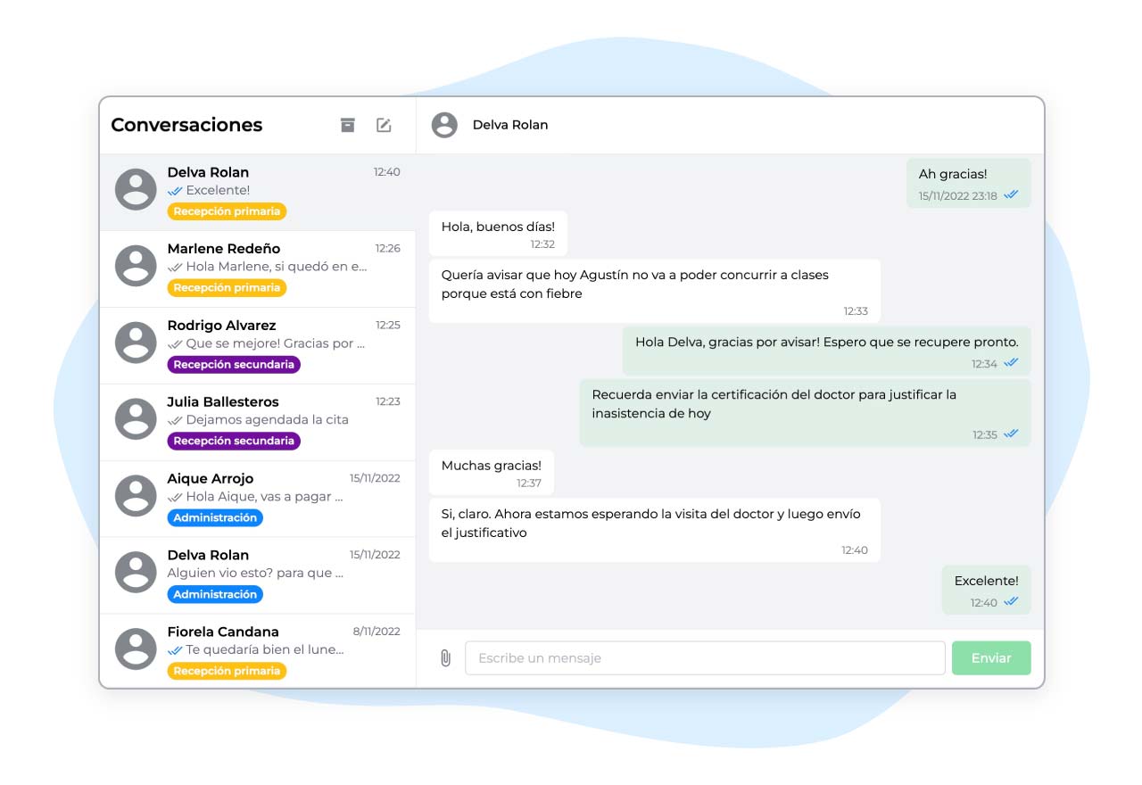Attach a file using the paperclip icon
Image resolution: width=1142 pixels, height=785 pixels.
point(443,657)
